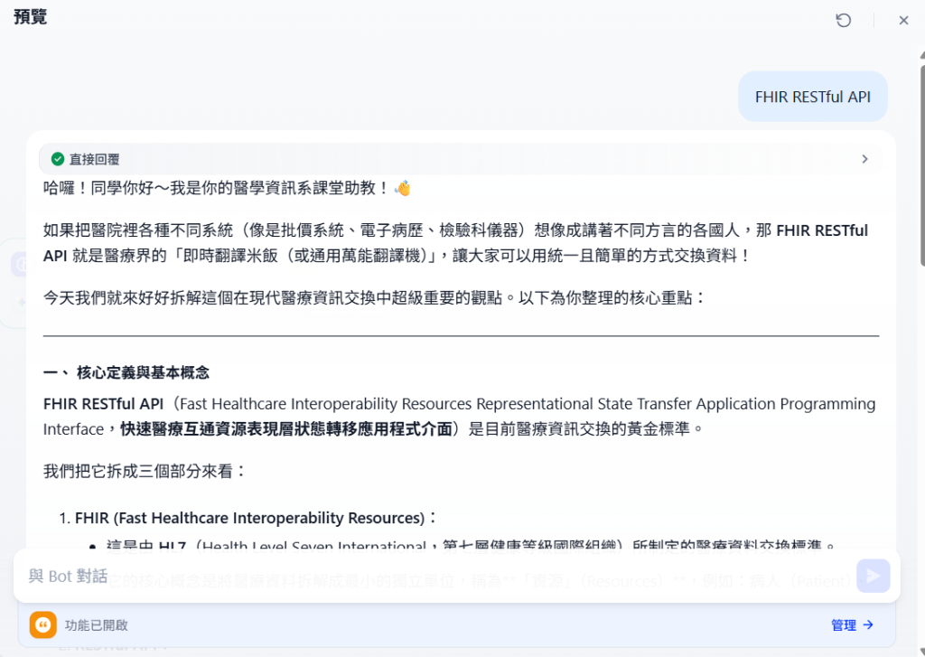Click the orange quote icon beside 功能已開啟

[43, 625]
